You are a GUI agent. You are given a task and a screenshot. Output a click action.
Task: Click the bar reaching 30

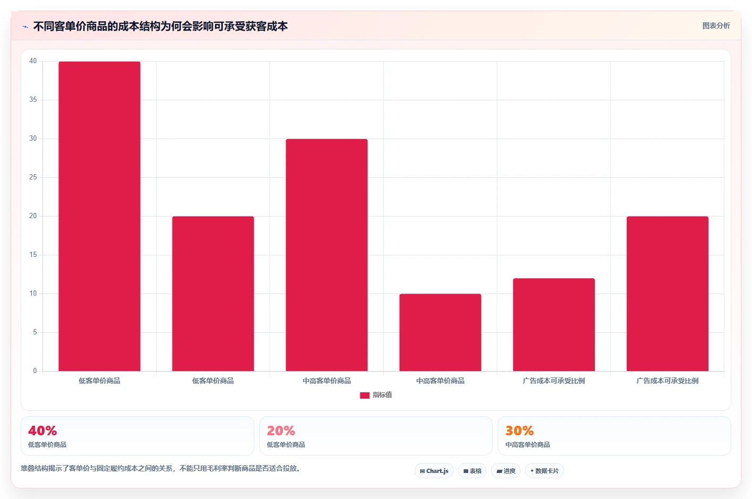pos(326,255)
